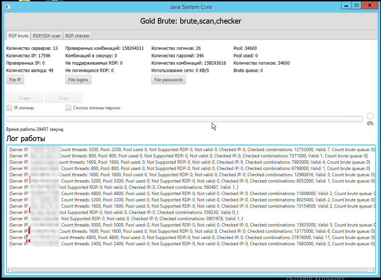The image size is (381, 280).
Task: Click the Стоп button
Action: coord(64,98)
